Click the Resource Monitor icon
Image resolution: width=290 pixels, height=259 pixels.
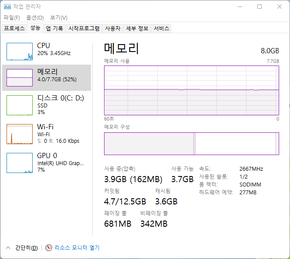[x=49, y=248]
